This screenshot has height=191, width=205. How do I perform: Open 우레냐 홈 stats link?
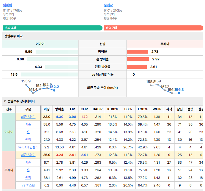(28, 170)
